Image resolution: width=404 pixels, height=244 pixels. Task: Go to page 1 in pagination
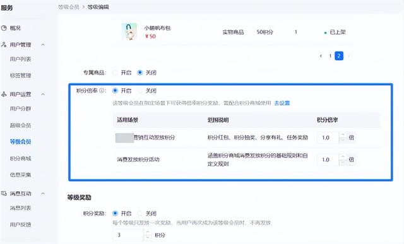330,56
